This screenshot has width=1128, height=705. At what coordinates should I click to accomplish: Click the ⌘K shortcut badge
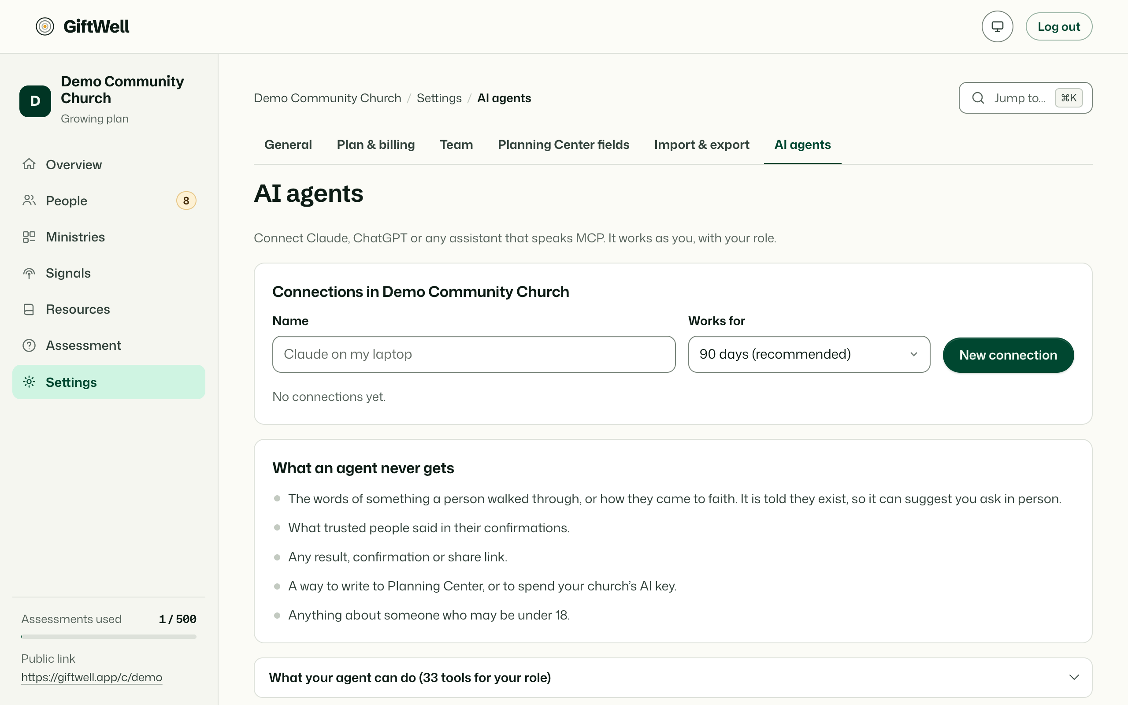coord(1069,98)
